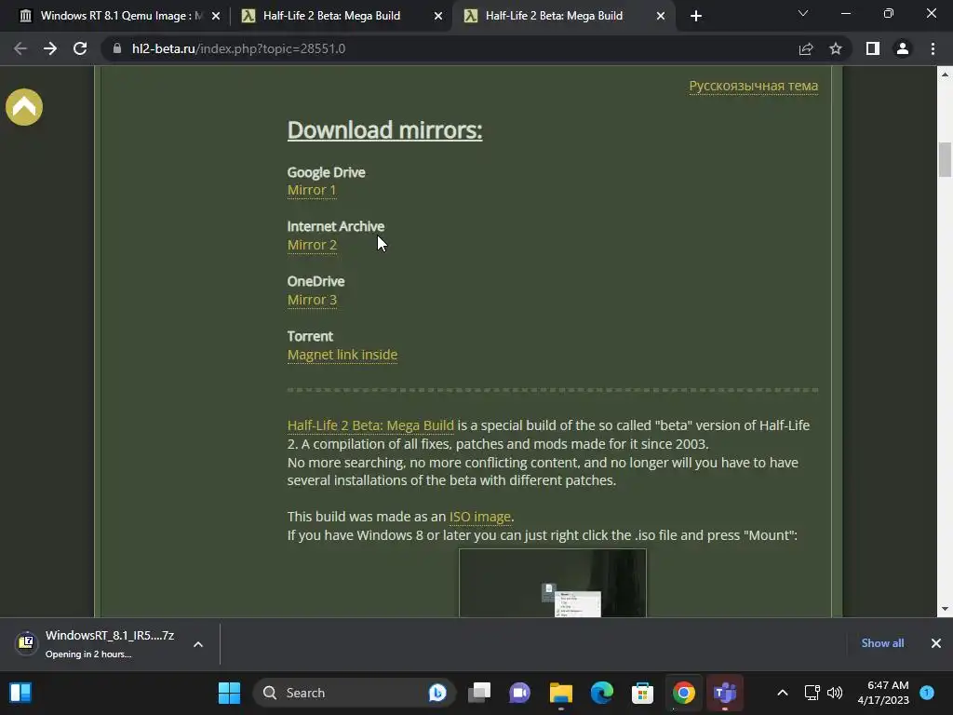Open the tab search chevron in title bar
This screenshot has height=715, width=953.
(x=803, y=13)
